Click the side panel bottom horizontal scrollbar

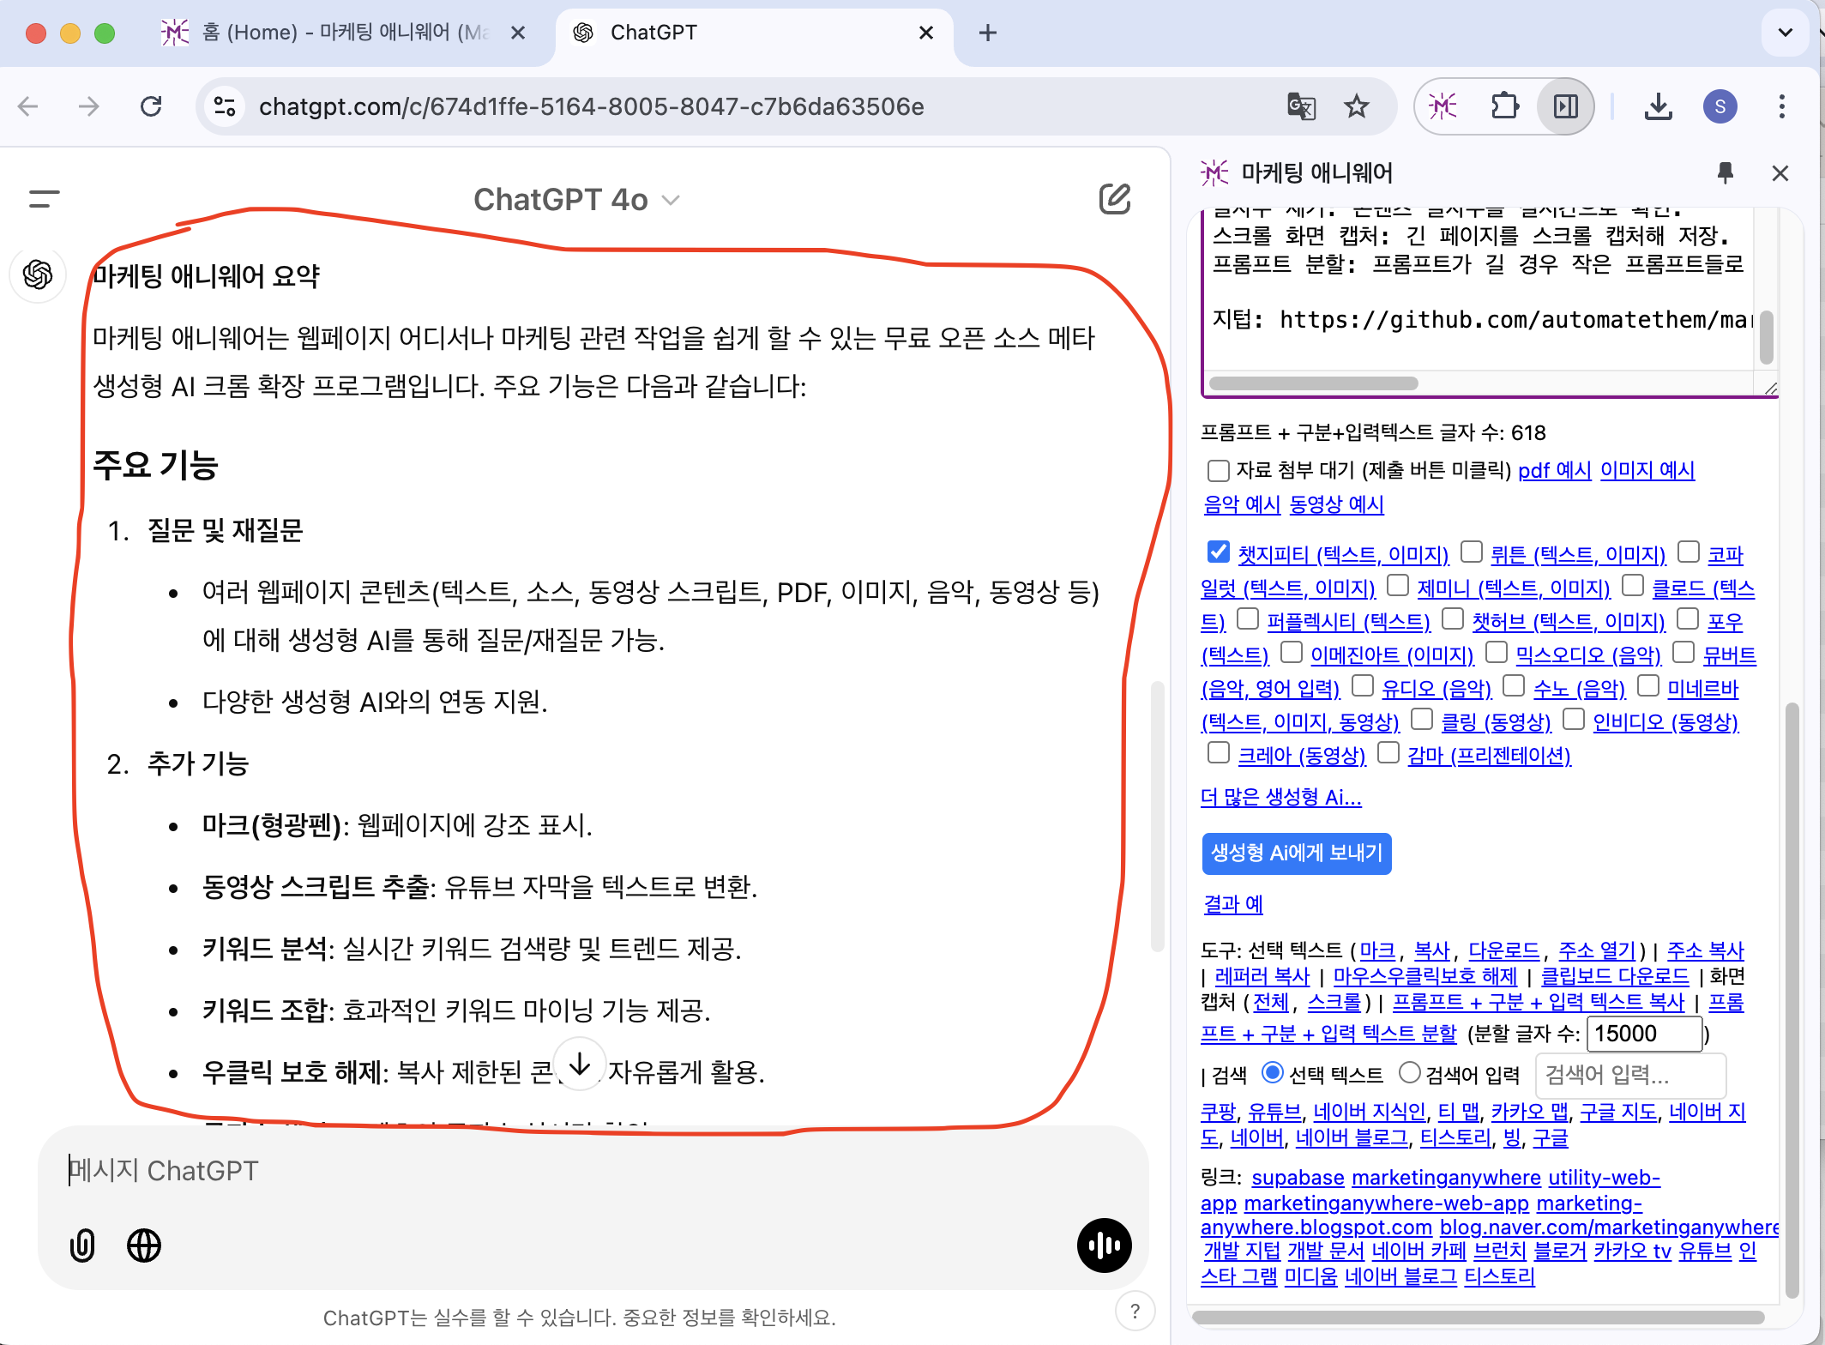(1479, 1317)
